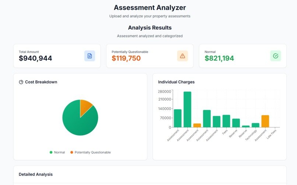This screenshot has width=297, height=185.
Task: Click the green checkmark circle icon
Action: point(276,56)
